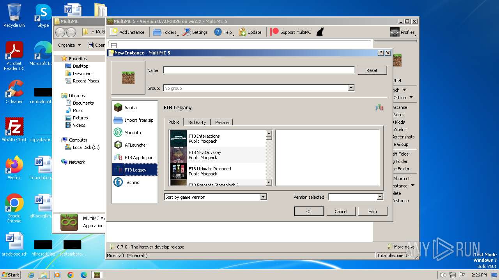This screenshot has height=280, width=499.
Task: Select Google Chrome desktop icon
Action: 14,208
